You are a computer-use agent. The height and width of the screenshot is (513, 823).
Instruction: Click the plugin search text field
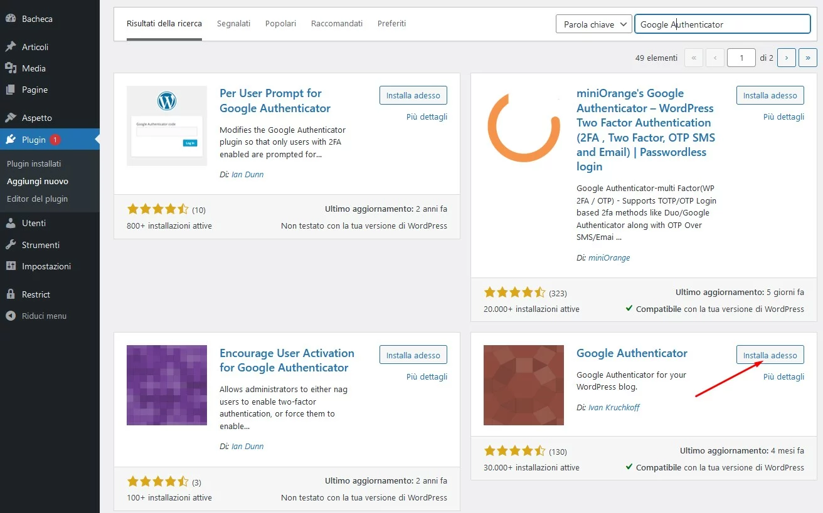coord(723,24)
